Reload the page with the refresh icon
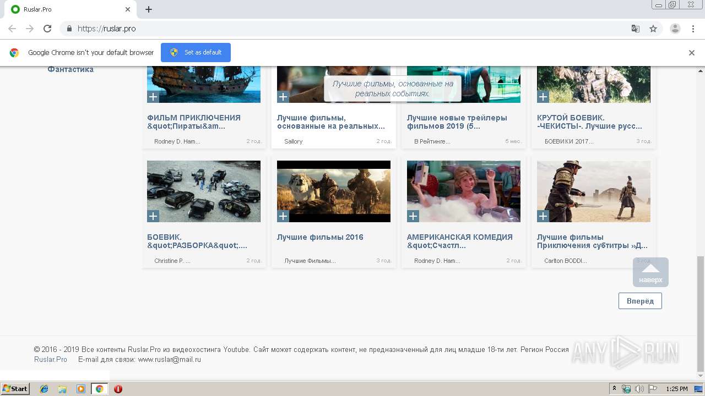705x396 pixels. pos(47,29)
